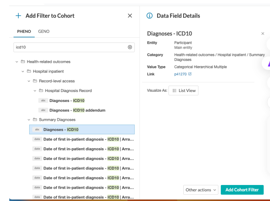Click the Hospital Diagnosis Record folder icon
This screenshot has width=270, height=201.
pyautogui.click(x=41, y=91)
